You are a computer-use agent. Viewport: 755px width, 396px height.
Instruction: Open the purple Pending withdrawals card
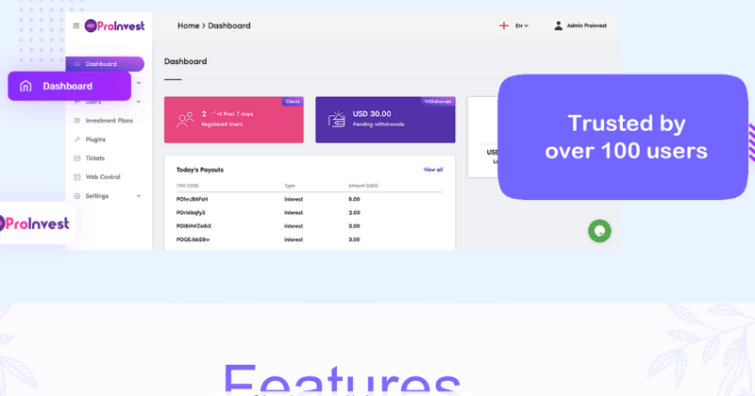click(x=385, y=120)
